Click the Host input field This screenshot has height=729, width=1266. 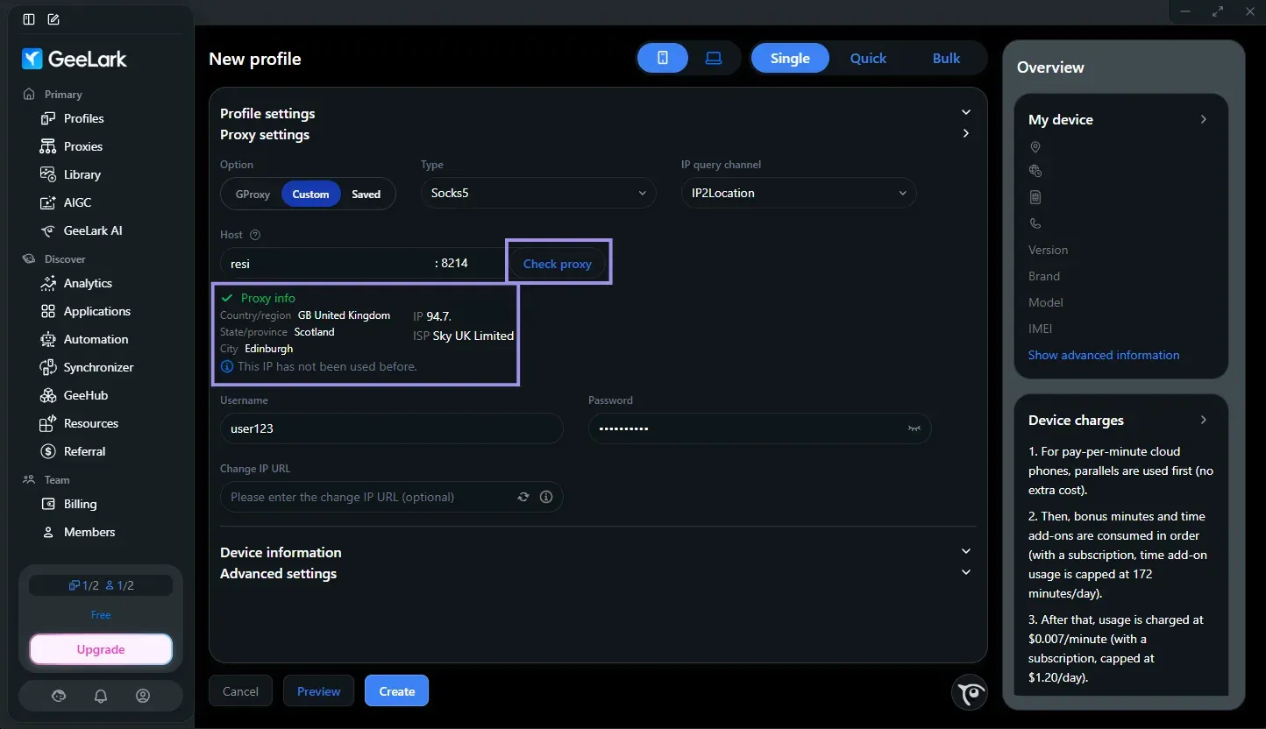coord(324,263)
